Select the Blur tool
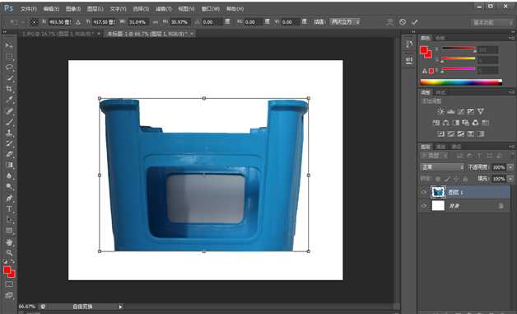The height and width of the screenshot is (314, 517). (x=9, y=176)
